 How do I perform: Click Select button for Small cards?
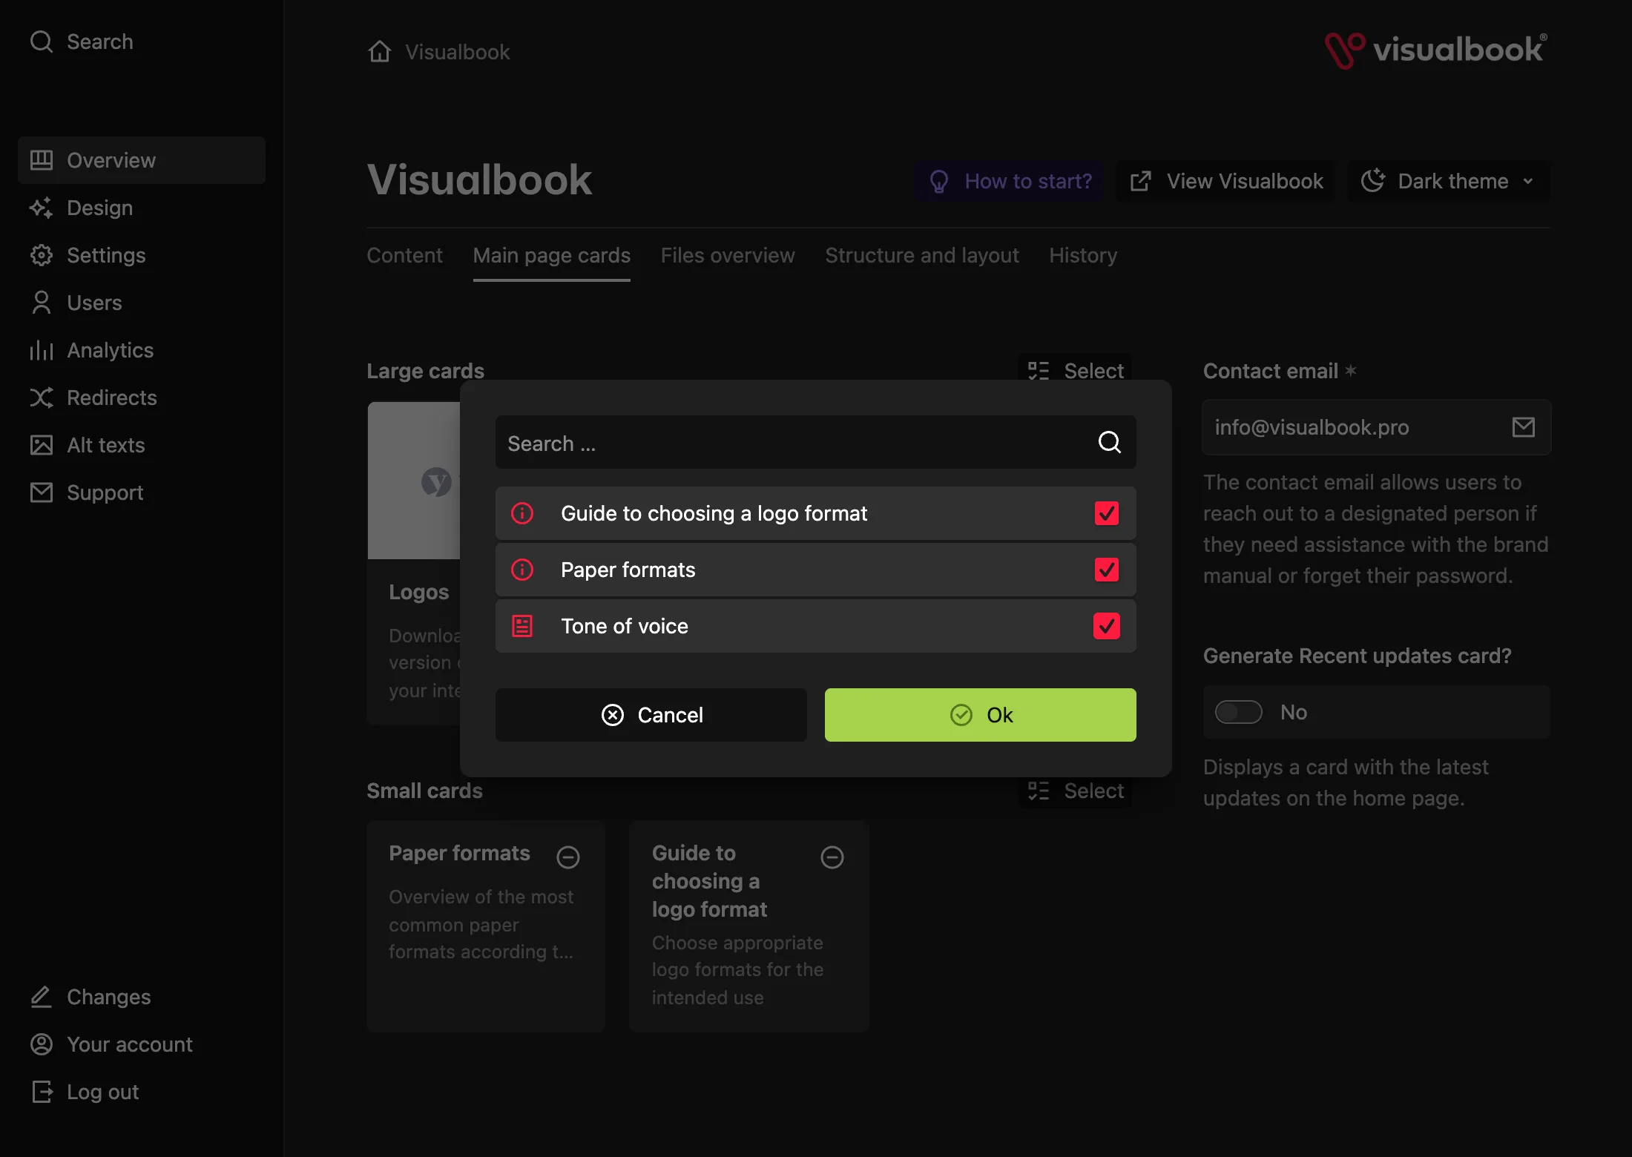1076,791
